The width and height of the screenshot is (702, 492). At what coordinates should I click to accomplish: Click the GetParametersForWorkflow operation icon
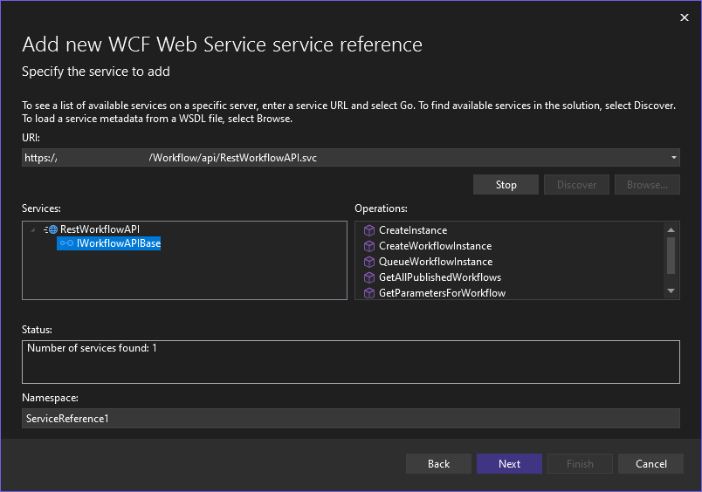coord(368,293)
